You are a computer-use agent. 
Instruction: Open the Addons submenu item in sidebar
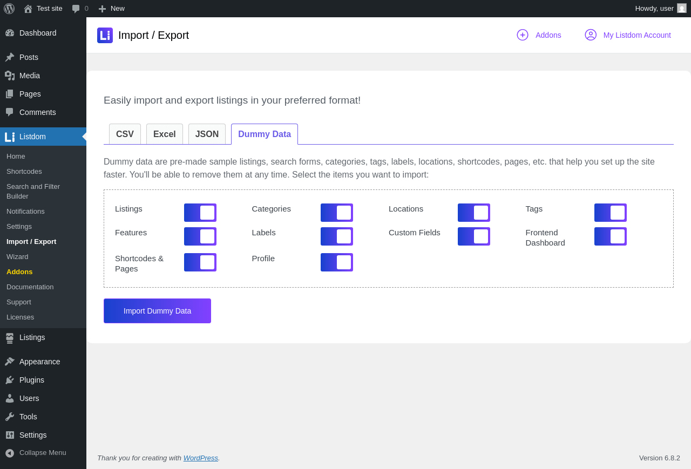point(43,272)
